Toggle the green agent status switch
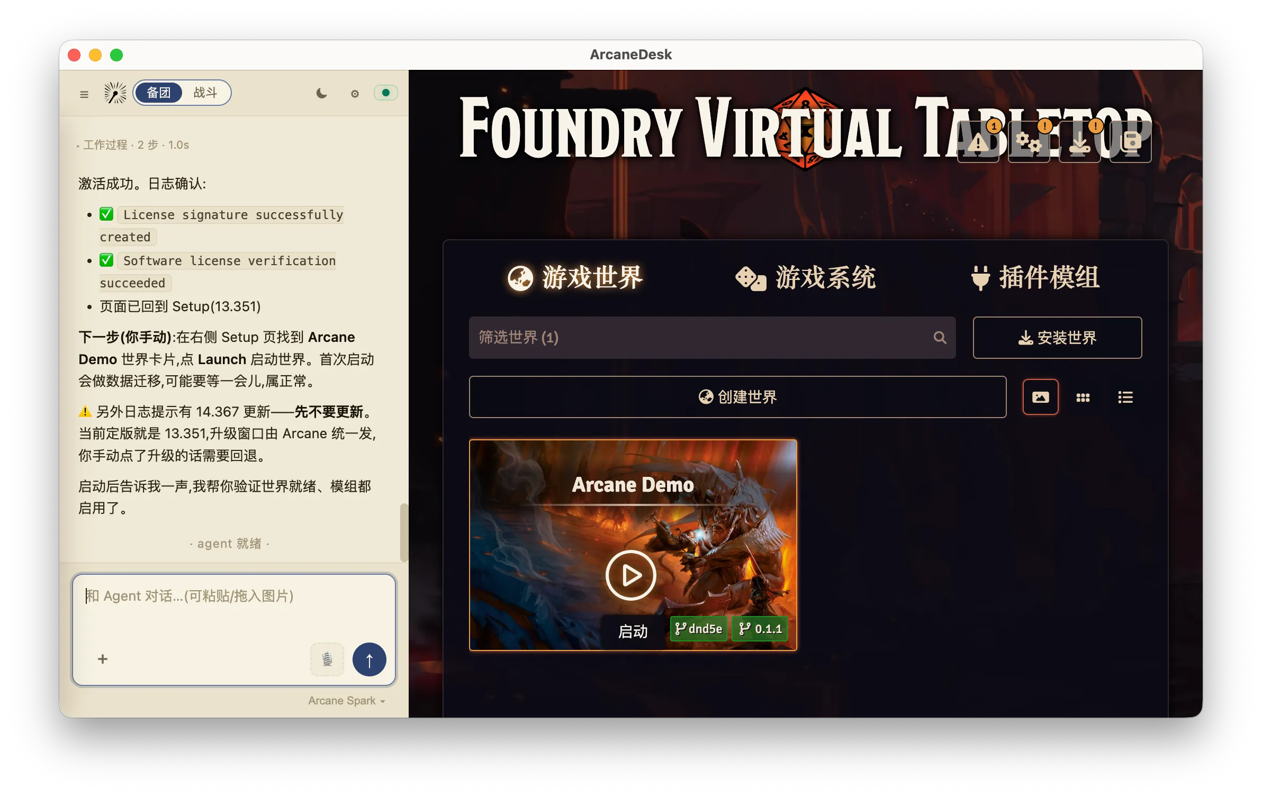Screen dimensions: 1262x796 (386, 93)
